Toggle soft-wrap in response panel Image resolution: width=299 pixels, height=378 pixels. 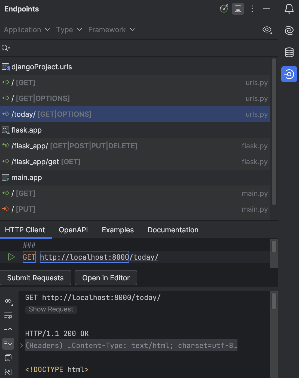pos(8,316)
